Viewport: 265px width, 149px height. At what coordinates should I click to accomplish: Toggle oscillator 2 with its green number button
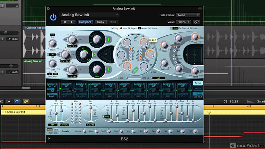(x=95, y=55)
